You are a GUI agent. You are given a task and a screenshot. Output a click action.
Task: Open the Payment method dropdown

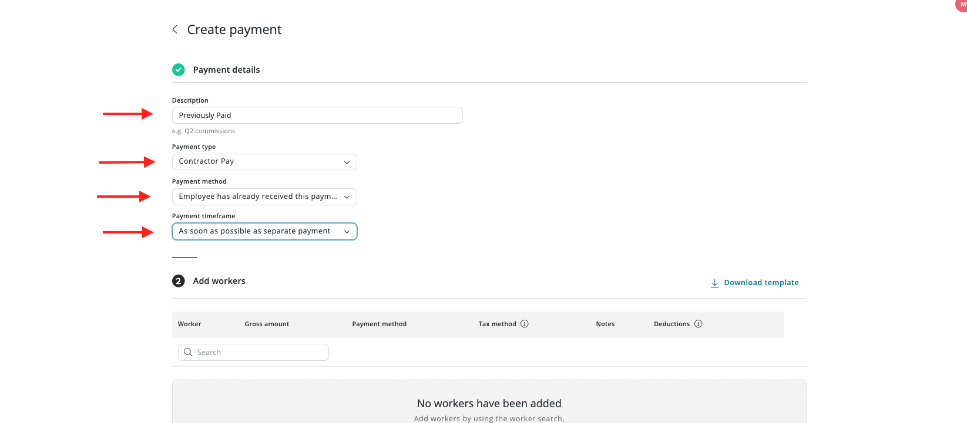pos(264,197)
